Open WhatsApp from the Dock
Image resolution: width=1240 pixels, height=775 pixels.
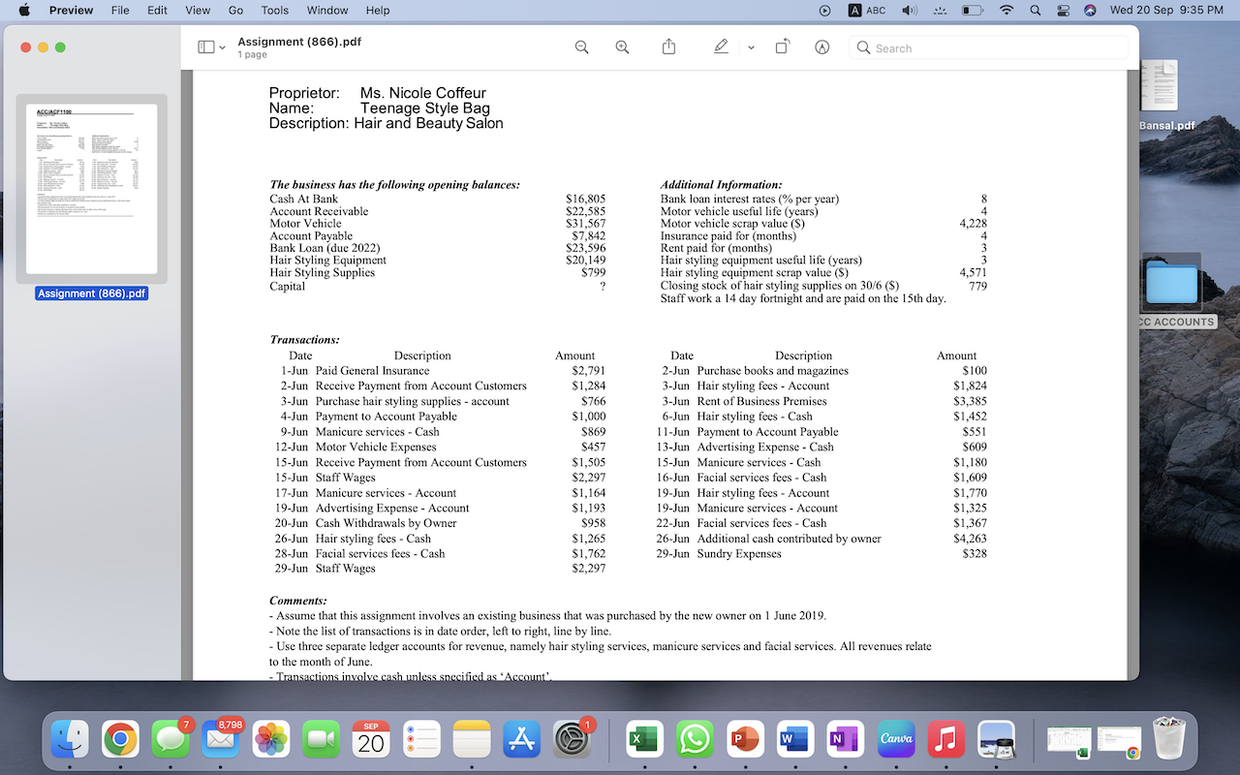pos(695,739)
